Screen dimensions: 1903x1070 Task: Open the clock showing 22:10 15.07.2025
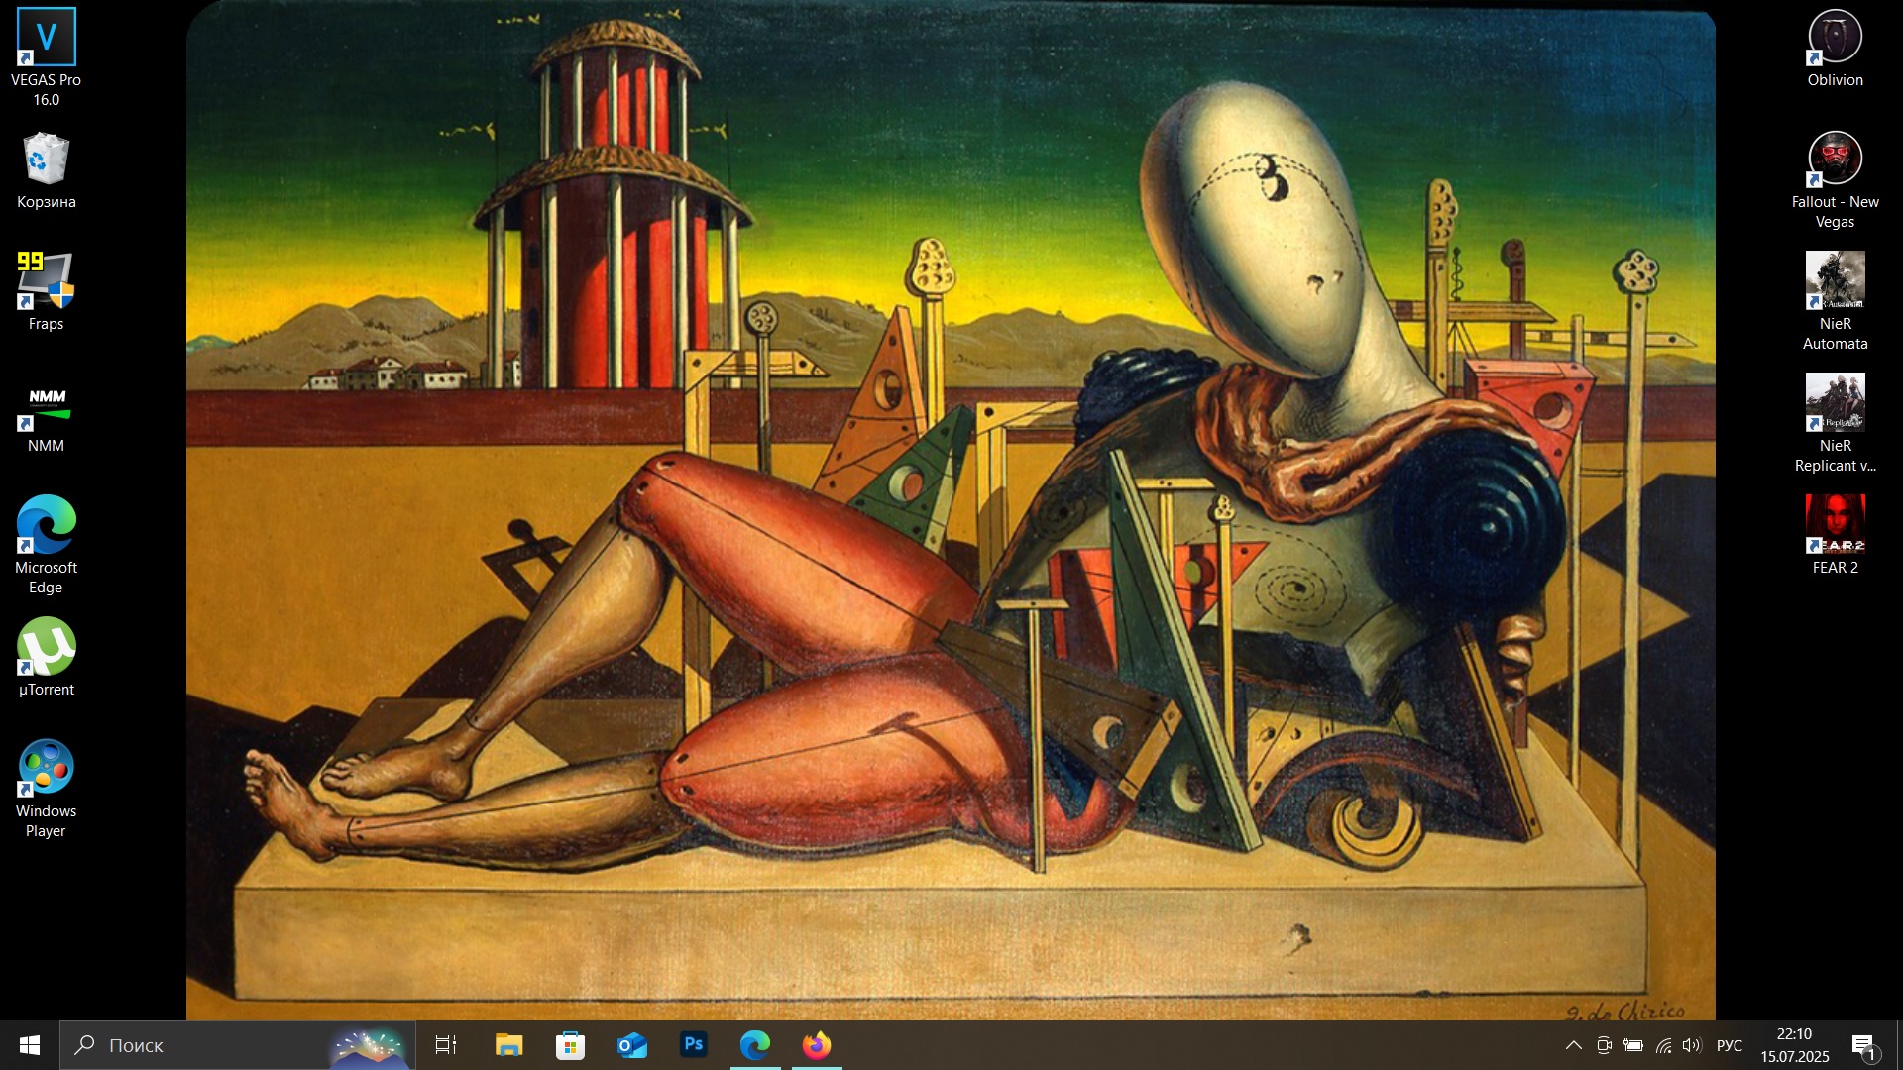pyautogui.click(x=1794, y=1045)
